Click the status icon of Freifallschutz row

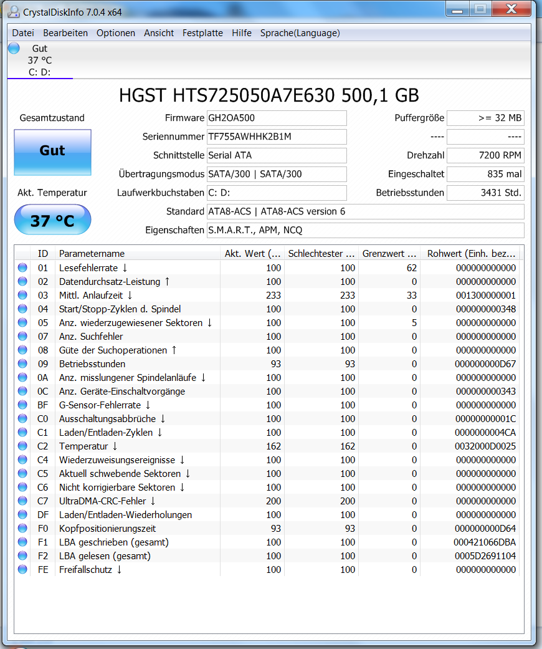click(x=22, y=569)
